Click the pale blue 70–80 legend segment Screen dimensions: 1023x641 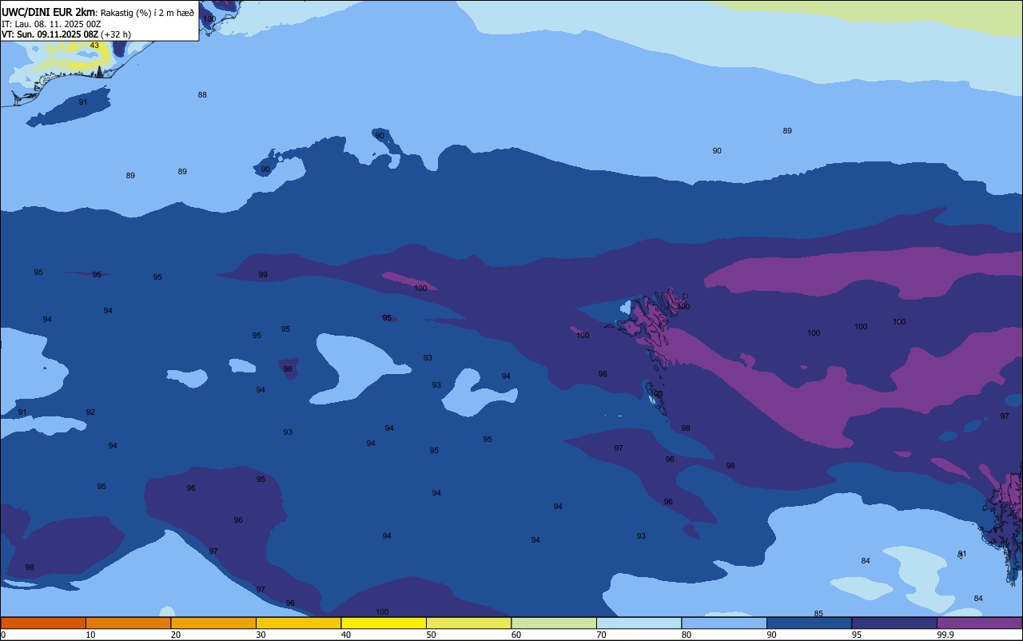[639, 623]
